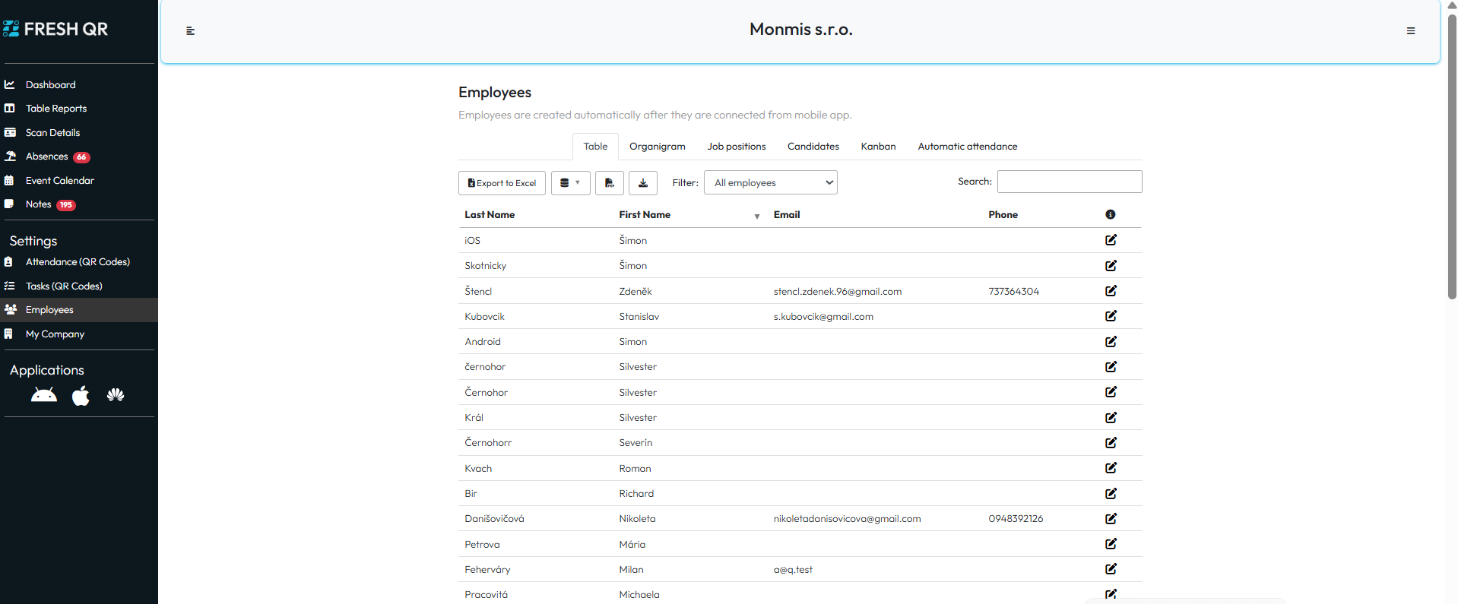Click edit icon for Danišovičová
This screenshot has height=604, width=1458.
click(x=1111, y=519)
